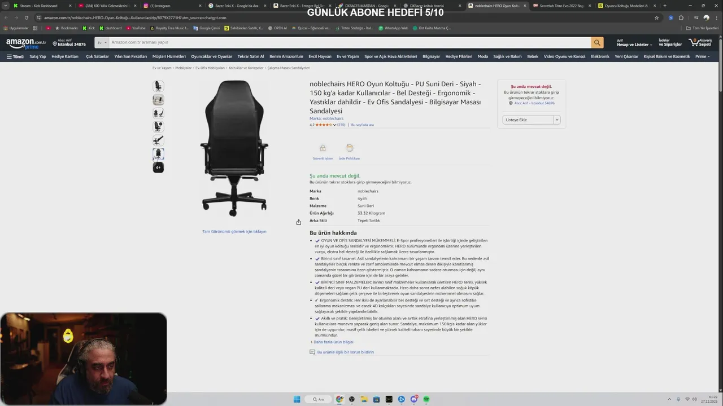Click the Güvenli işlem lock icon
The height and width of the screenshot is (406, 723).
click(323, 148)
